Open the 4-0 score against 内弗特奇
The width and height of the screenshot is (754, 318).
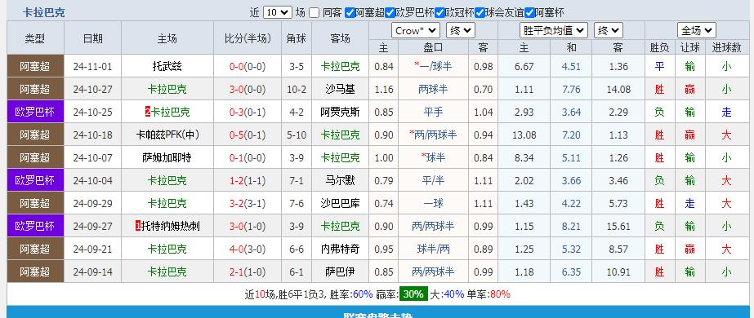[237, 250]
